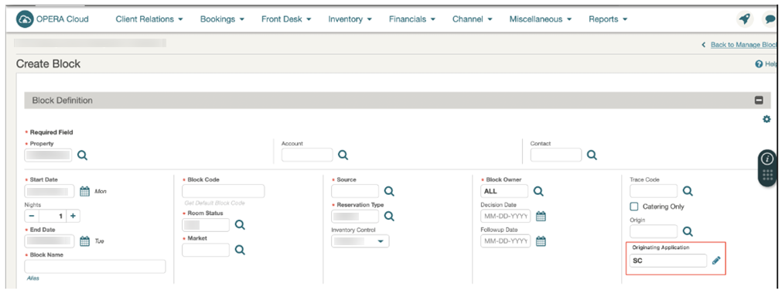Image resolution: width=782 pixels, height=297 pixels.
Task: Click the End Date input field
Action: coord(50,241)
